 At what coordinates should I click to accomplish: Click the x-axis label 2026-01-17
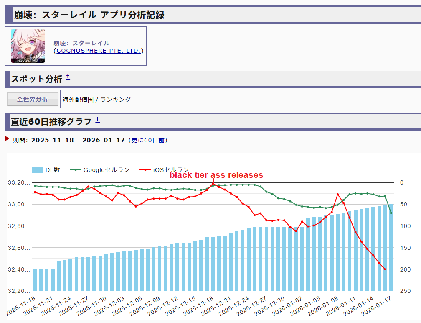coord(376,306)
